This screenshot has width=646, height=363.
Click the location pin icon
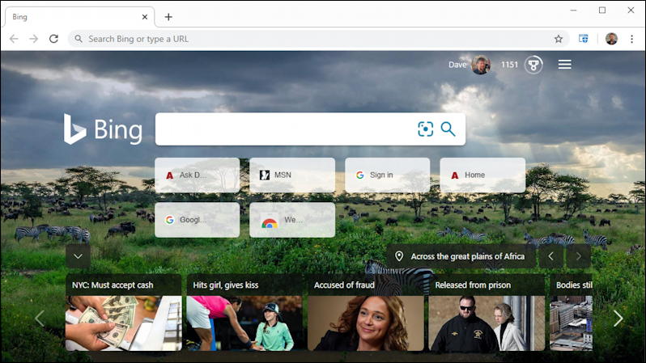[x=399, y=256]
